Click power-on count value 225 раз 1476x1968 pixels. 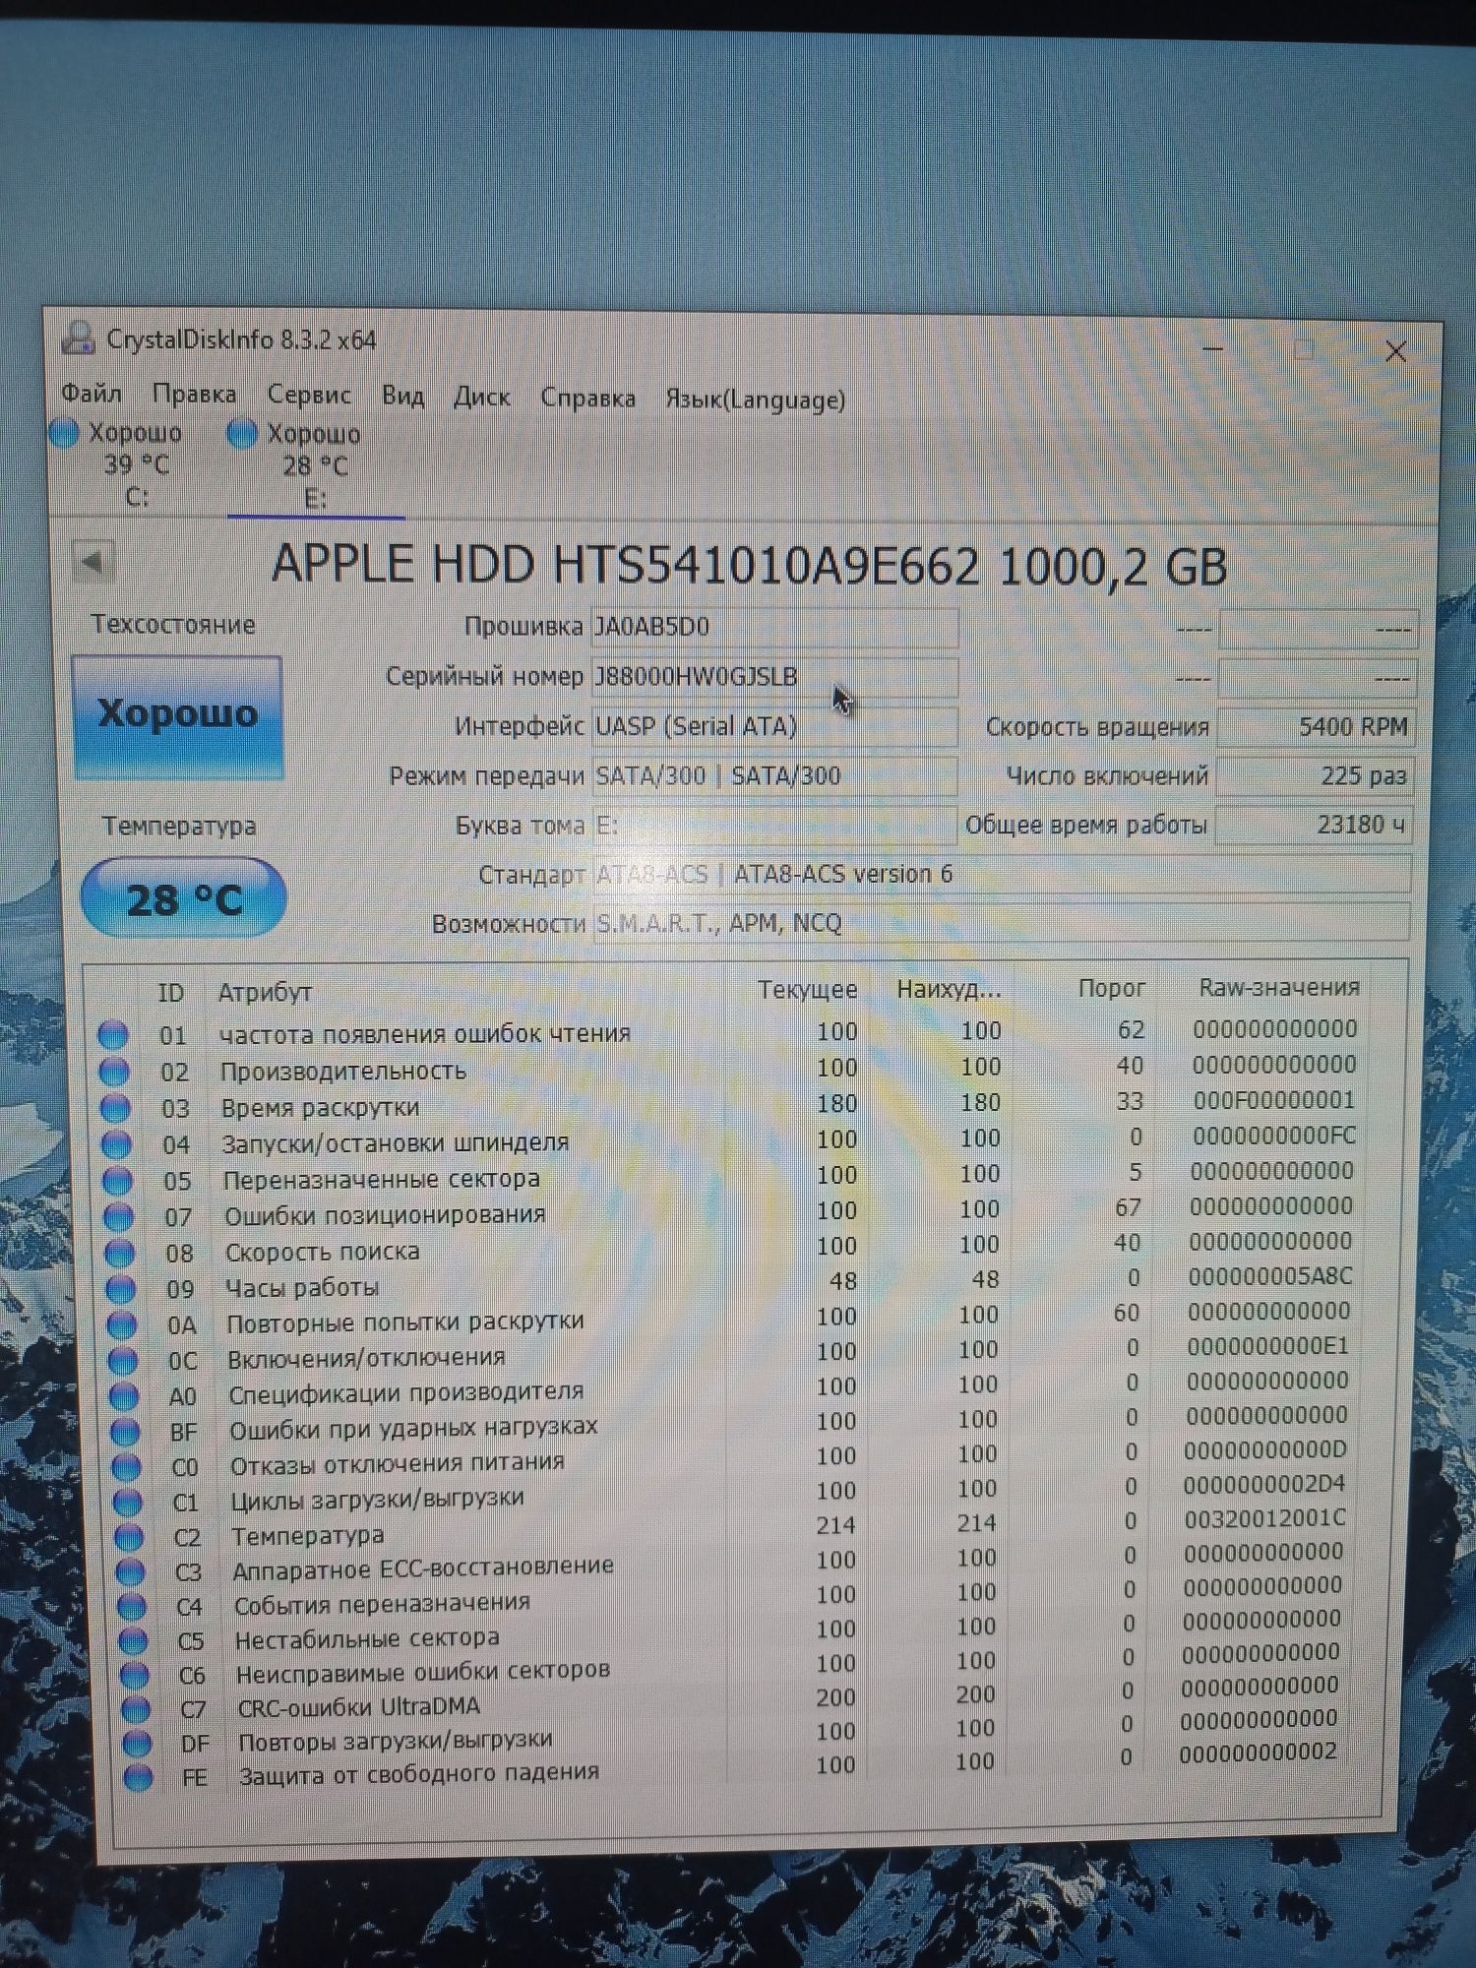coord(1317,775)
